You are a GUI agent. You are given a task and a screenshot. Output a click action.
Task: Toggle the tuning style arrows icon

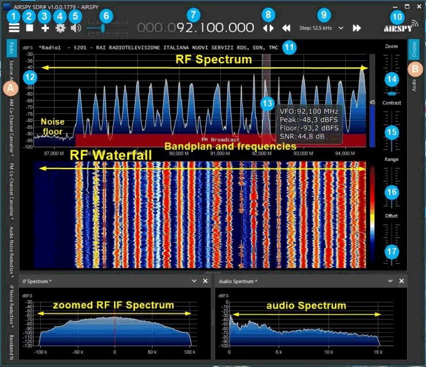tap(268, 28)
